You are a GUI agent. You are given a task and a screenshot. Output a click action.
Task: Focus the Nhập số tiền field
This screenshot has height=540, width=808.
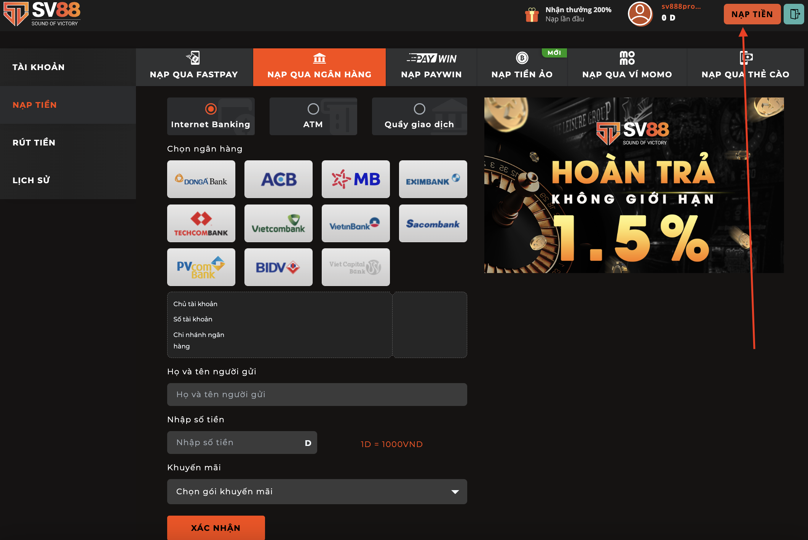coord(242,443)
